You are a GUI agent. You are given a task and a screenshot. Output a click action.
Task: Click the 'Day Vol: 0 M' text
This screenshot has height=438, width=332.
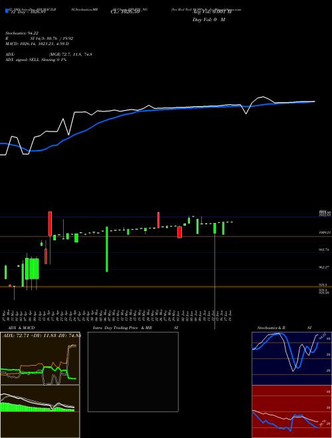pyautogui.click(x=208, y=20)
